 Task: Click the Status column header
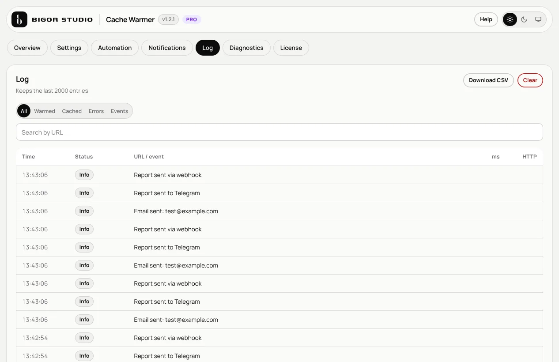click(x=84, y=157)
